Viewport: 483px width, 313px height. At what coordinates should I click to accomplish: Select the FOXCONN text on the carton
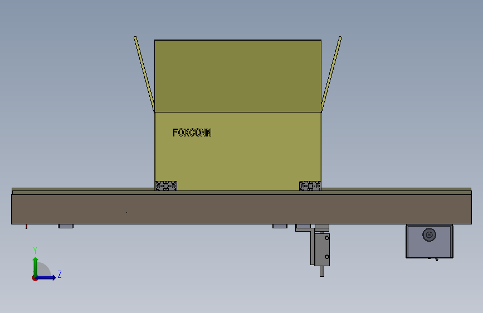pos(192,133)
